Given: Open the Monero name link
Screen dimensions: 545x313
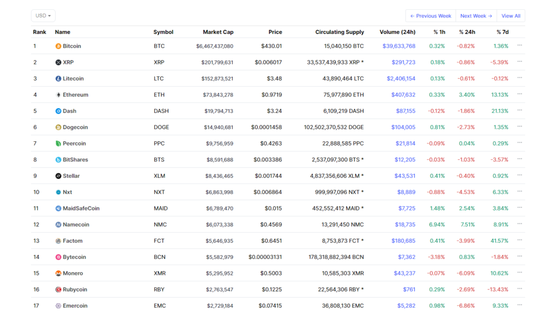Looking at the screenshot, I should coord(73,273).
